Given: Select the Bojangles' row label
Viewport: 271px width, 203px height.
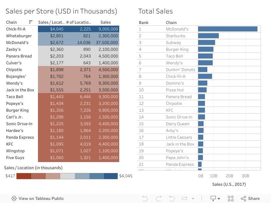Looking at the screenshot, I should [x=16, y=76].
